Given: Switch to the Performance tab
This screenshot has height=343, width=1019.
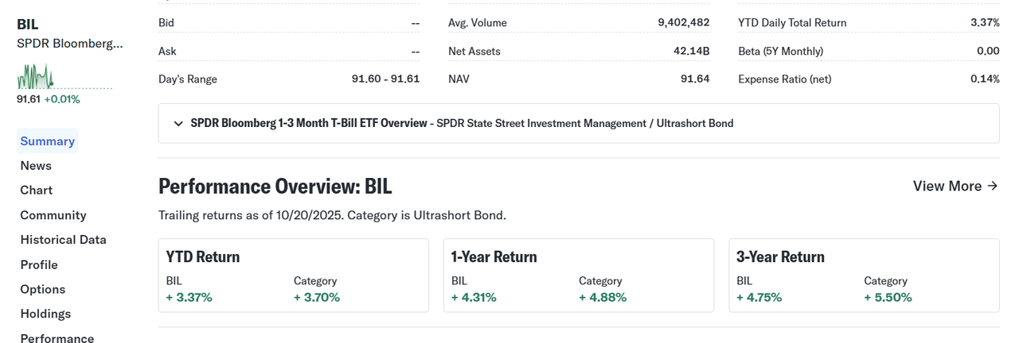Looking at the screenshot, I should click(x=57, y=338).
